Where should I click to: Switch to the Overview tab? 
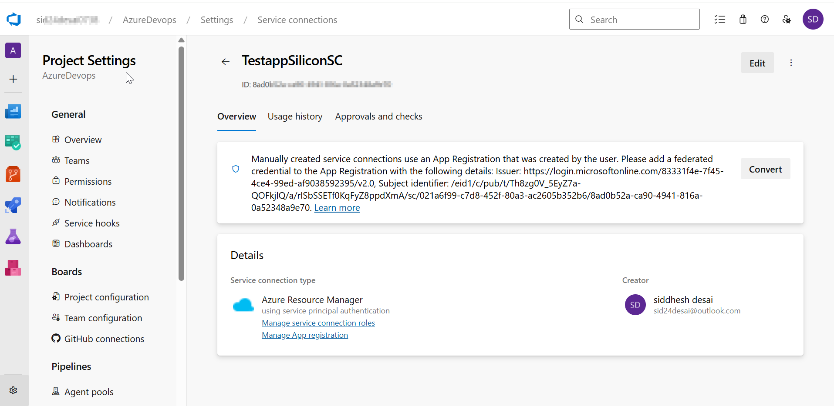click(236, 116)
